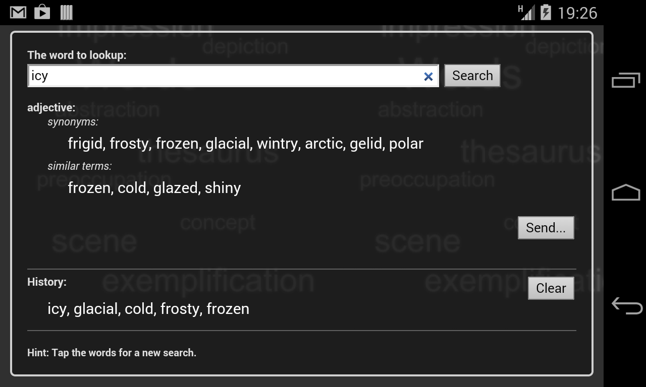Clear the history with the Clear button

pos(551,288)
